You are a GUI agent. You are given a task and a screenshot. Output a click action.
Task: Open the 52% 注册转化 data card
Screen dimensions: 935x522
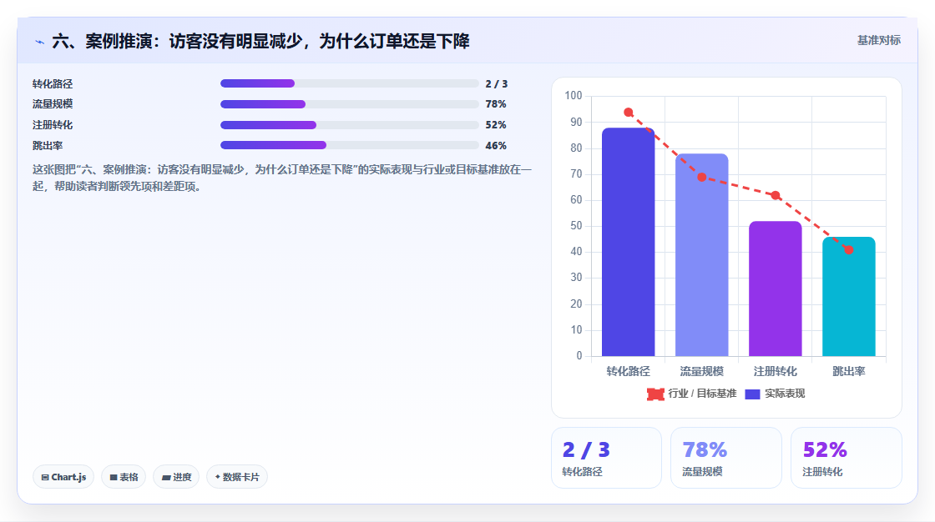click(x=847, y=458)
